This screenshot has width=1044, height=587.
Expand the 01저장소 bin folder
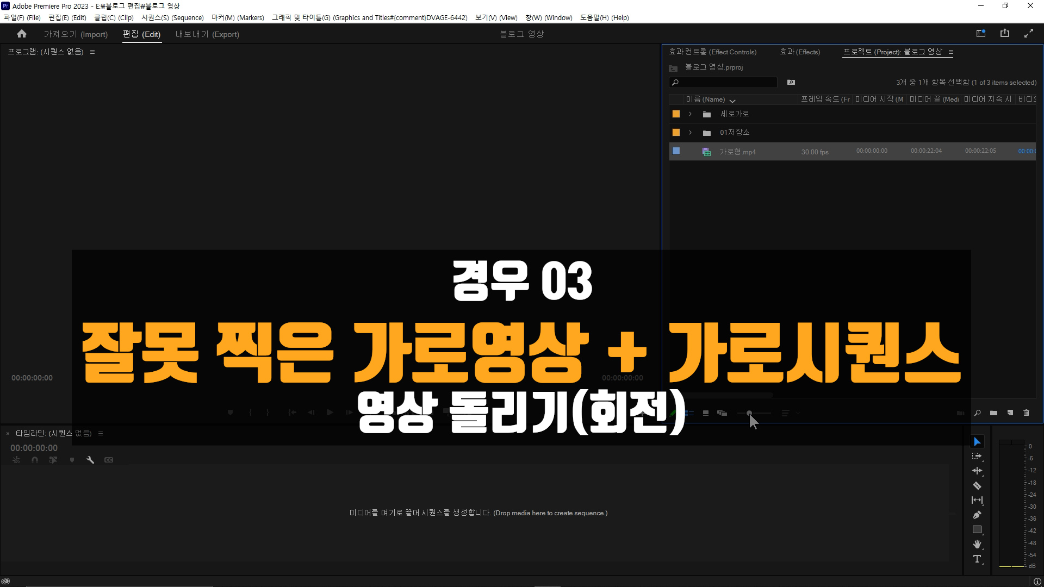(x=690, y=133)
